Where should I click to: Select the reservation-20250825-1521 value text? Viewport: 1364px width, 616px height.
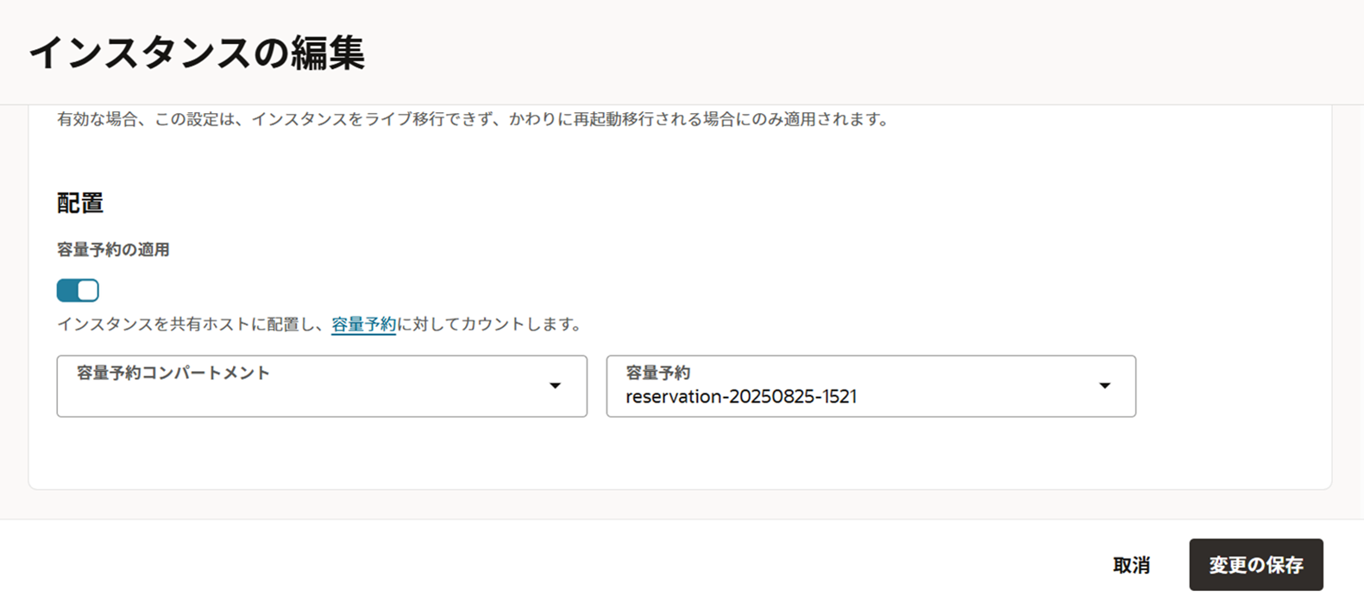(741, 397)
